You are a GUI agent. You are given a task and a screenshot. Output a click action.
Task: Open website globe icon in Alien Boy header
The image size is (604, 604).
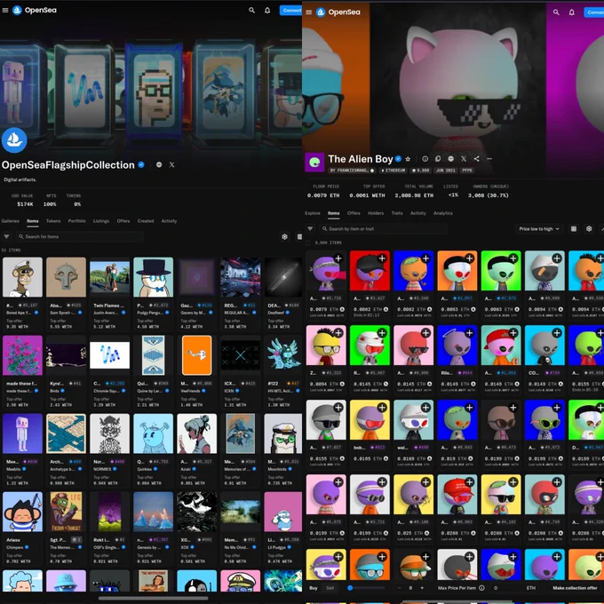(450, 159)
